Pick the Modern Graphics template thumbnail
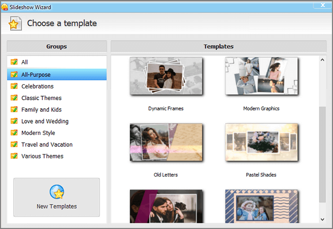Viewport: 333px width, 229px height. point(261,76)
